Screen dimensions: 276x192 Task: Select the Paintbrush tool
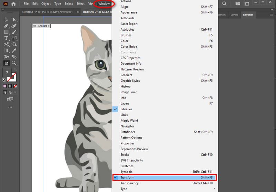[x=14, y=32]
